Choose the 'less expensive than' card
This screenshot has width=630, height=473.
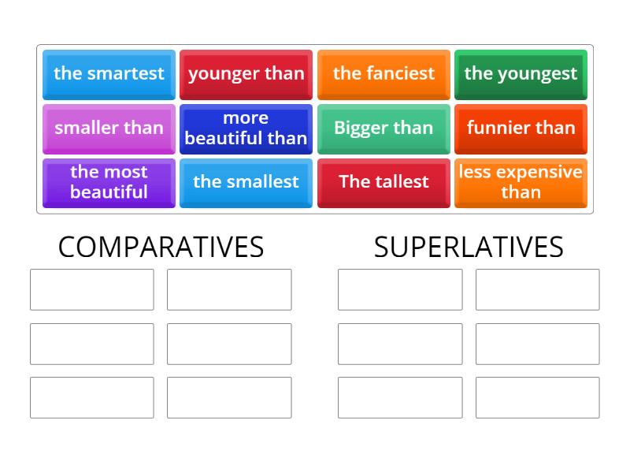click(521, 182)
